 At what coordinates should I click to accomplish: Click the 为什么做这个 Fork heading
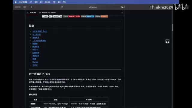pyautogui.click(x=39, y=74)
